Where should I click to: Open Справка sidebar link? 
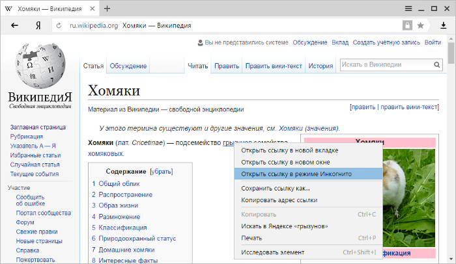point(27,250)
